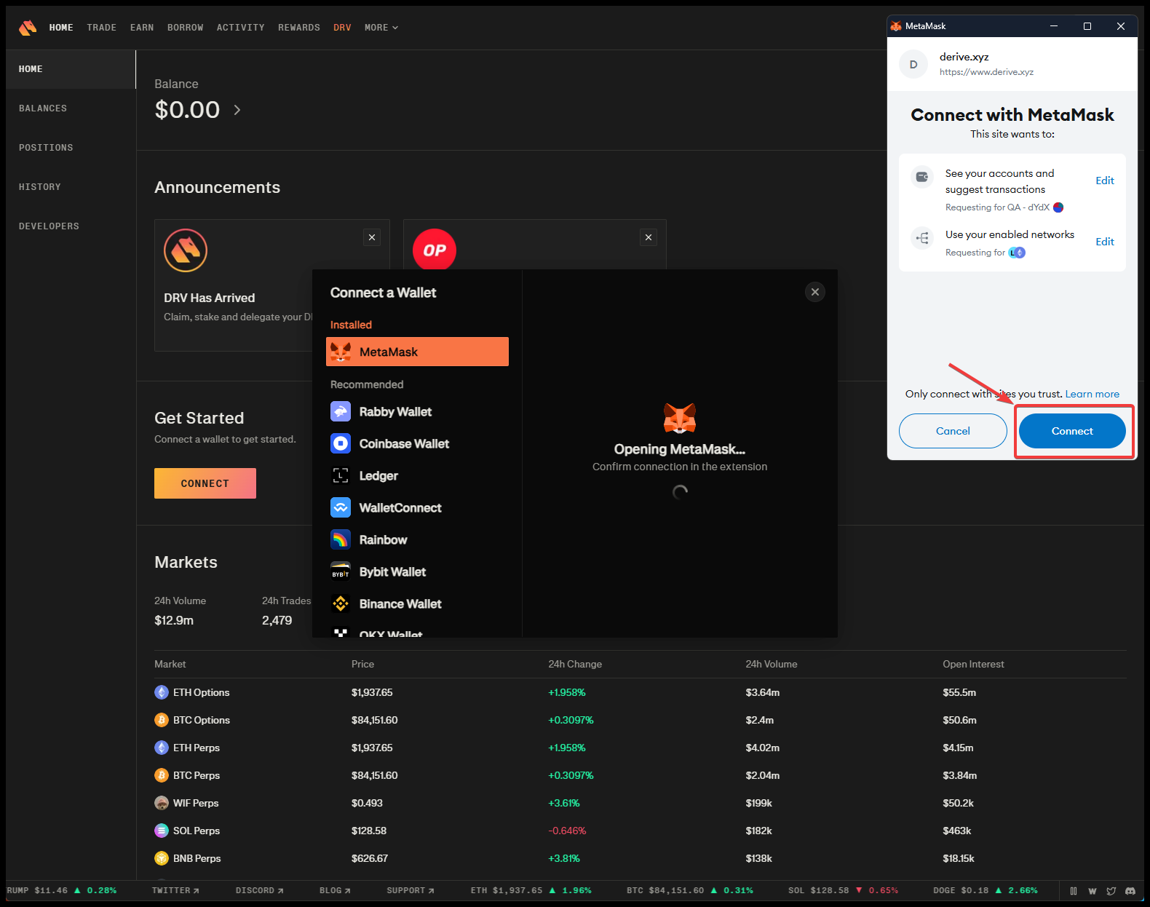The image size is (1150, 907).
Task: Expand the MORE menu in navigation
Action: pyautogui.click(x=381, y=28)
